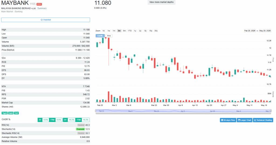Set chart zoom to 1y
Image resolution: width=276 pixels, height=145 pixels.
[135, 31]
